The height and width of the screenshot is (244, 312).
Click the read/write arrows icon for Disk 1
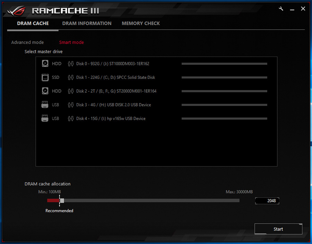click(71, 77)
